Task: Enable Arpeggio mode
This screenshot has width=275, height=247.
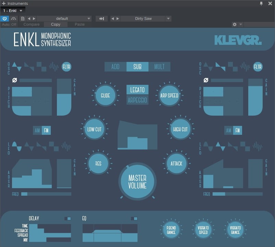Action: 137,100
